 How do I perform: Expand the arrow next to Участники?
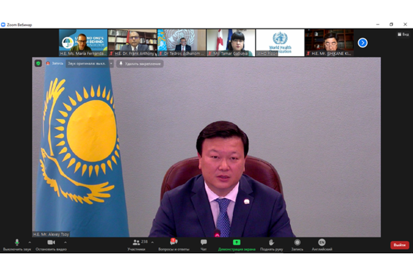coord(152,242)
